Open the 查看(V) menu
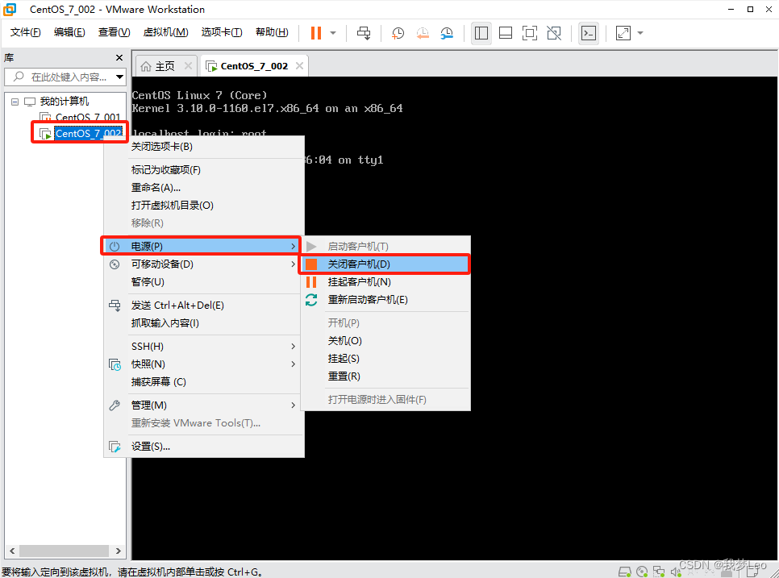The width and height of the screenshot is (779, 578). click(114, 32)
